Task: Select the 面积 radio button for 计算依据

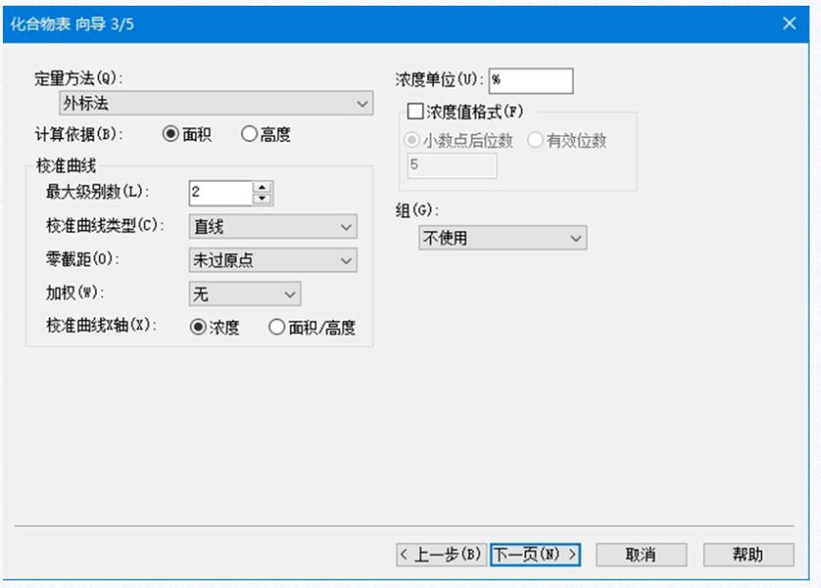Action: (171, 135)
